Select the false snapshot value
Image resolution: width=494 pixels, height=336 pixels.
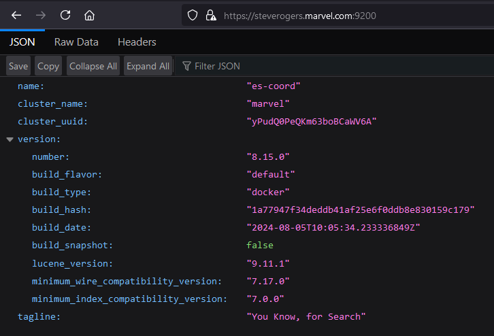coord(260,245)
